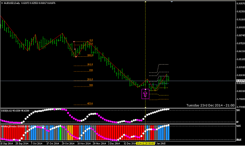The image size is (245, 146).
Task: Select the Fibonacci 200 level label
Action: tap(91, 70)
